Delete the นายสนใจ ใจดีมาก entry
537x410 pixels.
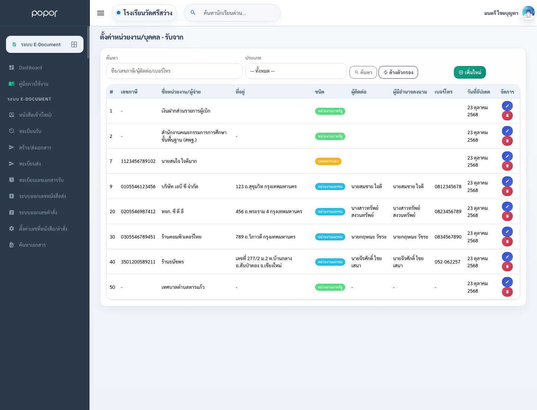click(x=507, y=166)
